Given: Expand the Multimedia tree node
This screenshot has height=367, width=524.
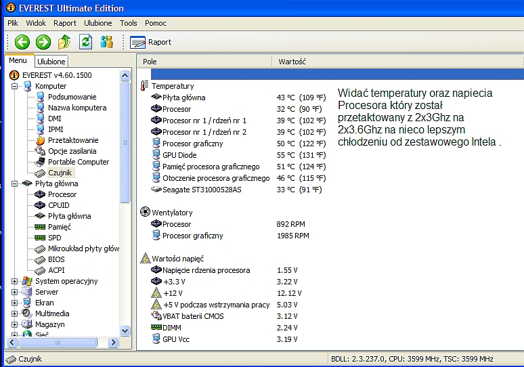Looking at the screenshot, I should [x=15, y=314].
